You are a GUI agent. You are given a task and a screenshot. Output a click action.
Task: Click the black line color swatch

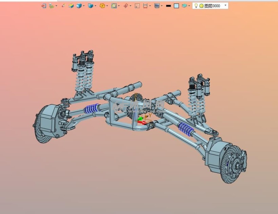168,6
